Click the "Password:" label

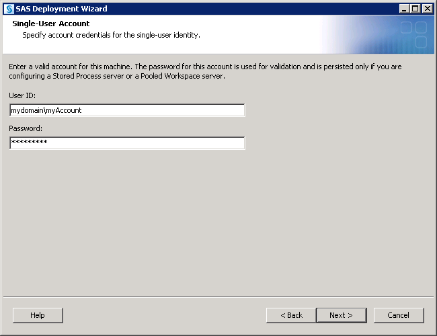(26, 128)
